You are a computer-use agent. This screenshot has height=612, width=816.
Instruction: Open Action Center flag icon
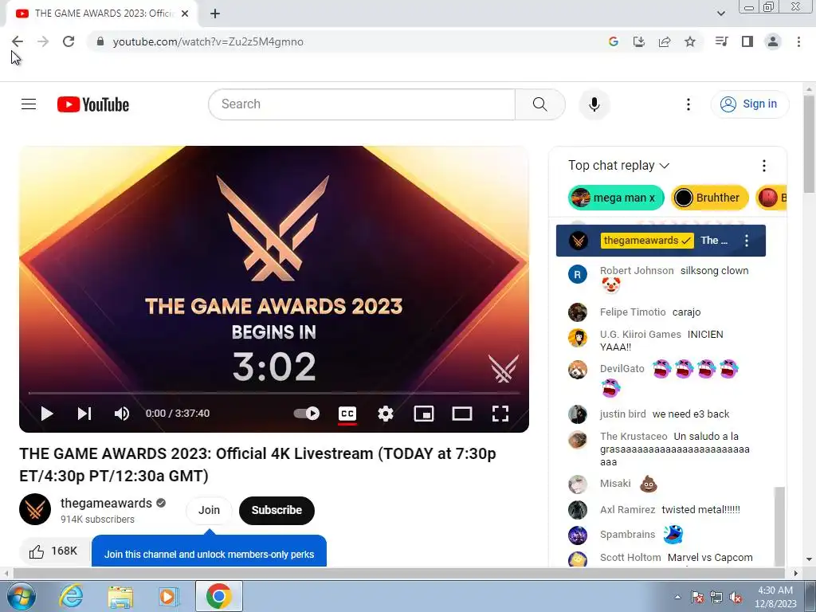[x=697, y=598]
